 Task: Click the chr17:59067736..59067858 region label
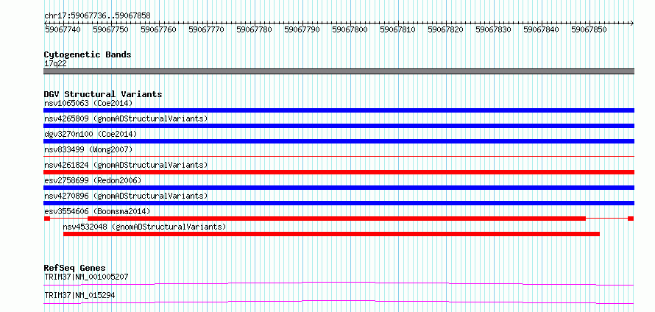pos(97,16)
